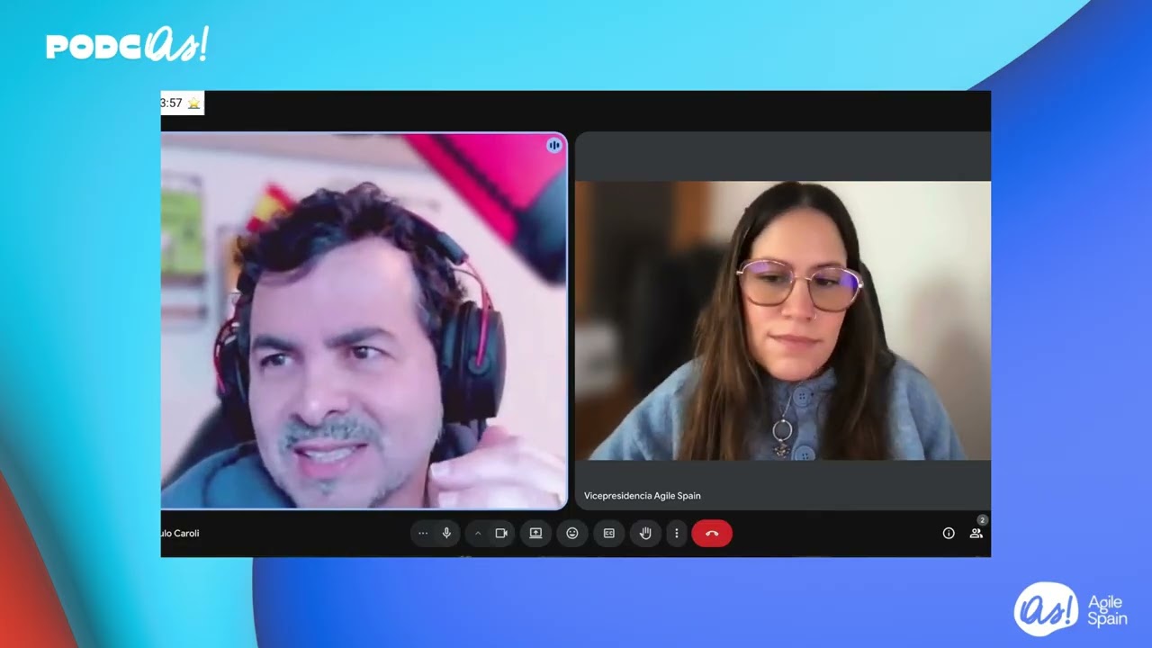This screenshot has width=1152, height=648.
Task: Expand video settings chevron next to camera
Action: [478, 534]
